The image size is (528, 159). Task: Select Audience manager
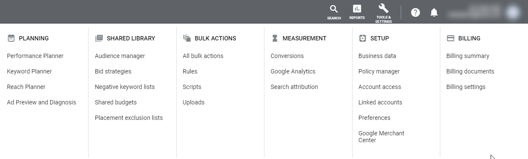pos(120,56)
